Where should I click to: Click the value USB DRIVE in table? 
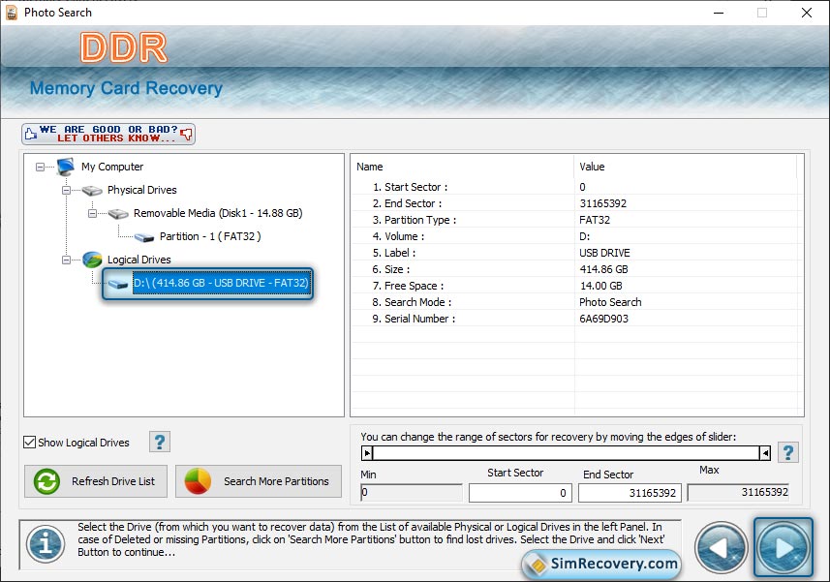[x=604, y=253]
